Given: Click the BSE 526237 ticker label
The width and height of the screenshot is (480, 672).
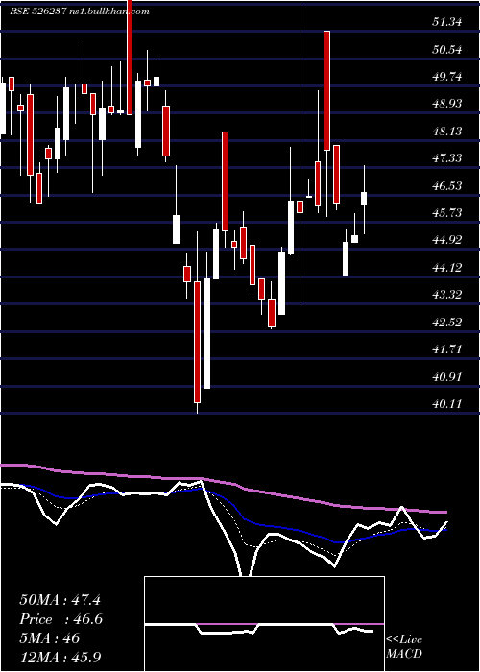Looking at the screenshot, I should 37,12.
